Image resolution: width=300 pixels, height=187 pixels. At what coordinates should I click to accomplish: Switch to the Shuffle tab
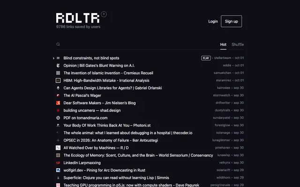(x=238, y=44)
